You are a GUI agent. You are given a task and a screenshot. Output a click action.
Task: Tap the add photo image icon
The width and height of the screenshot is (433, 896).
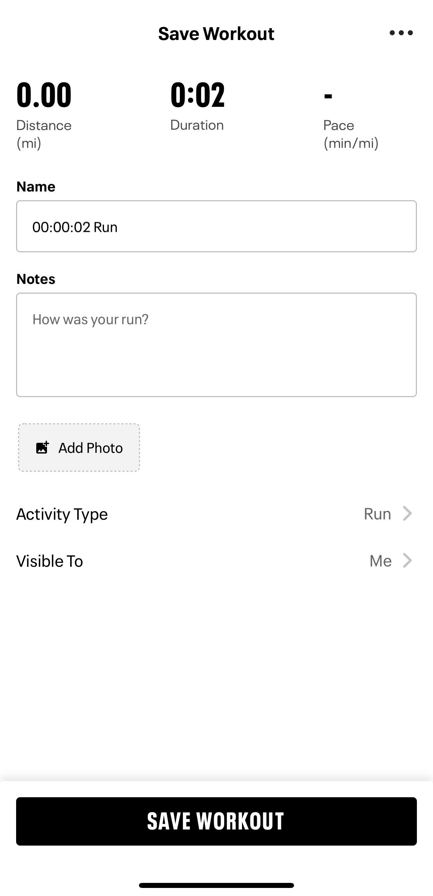pyautogui.click(x=42, y=447)
